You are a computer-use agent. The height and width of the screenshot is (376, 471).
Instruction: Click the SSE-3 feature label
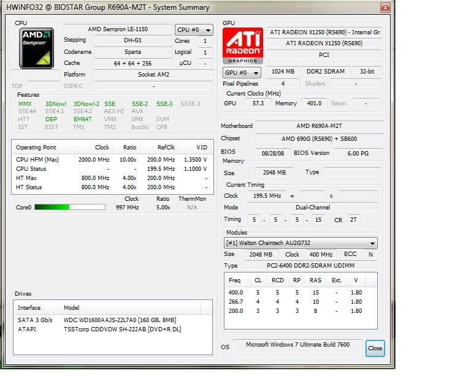point(164,103)
